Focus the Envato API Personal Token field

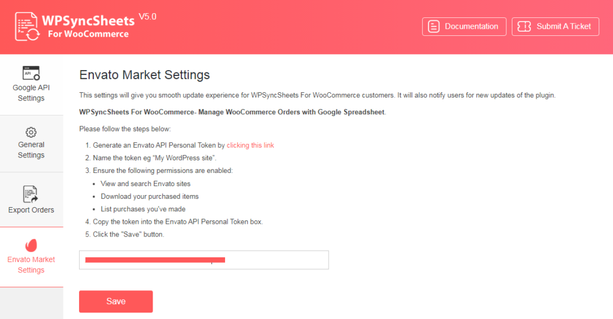coord(204,260)
